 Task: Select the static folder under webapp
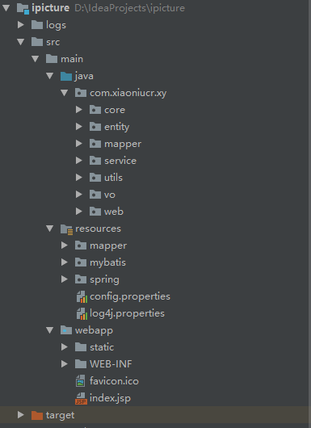[x=102, y=347]
